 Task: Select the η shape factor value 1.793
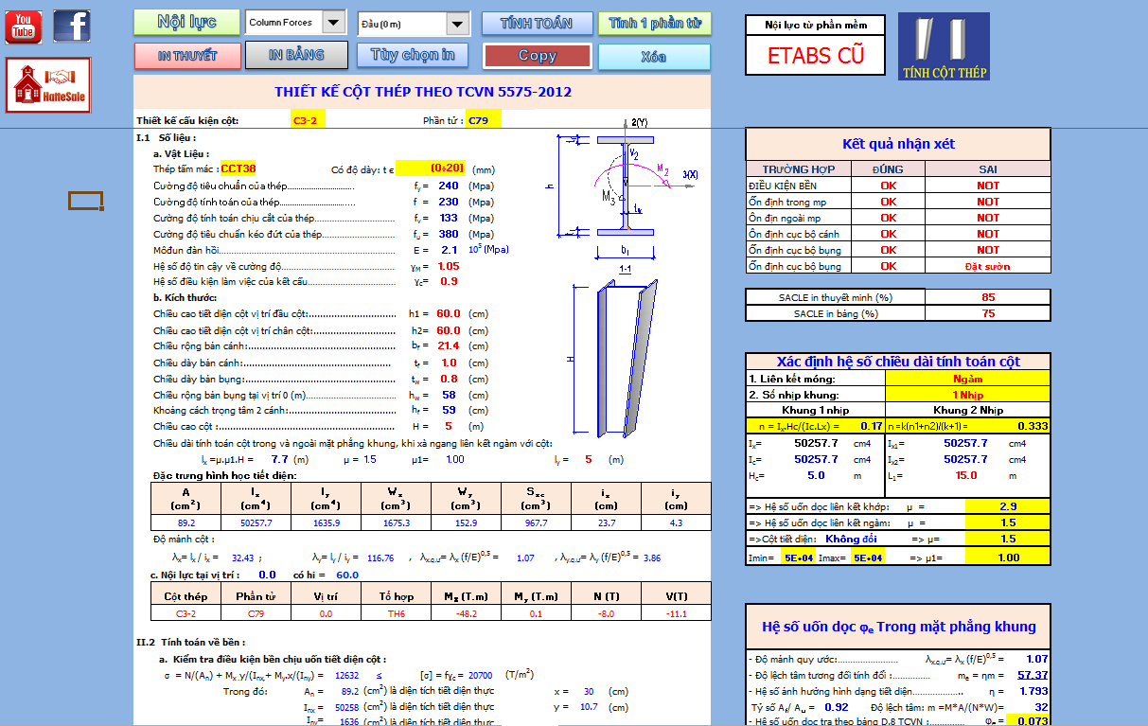click(x=1034, y=691)
